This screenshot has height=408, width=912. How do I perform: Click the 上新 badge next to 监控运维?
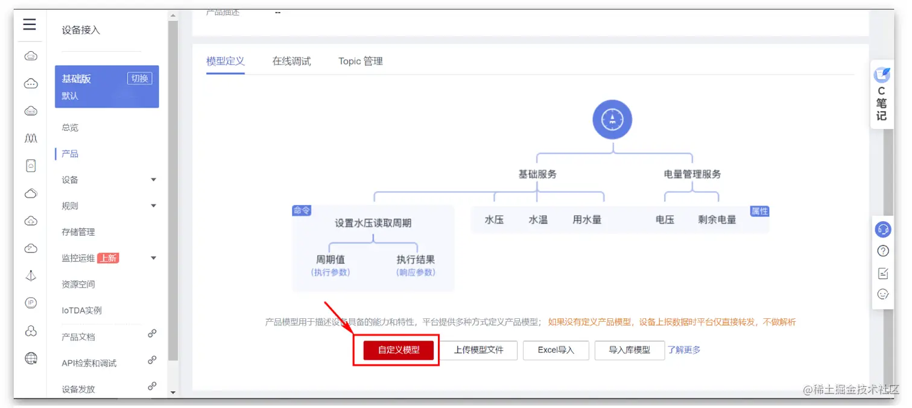coord(108,258)
